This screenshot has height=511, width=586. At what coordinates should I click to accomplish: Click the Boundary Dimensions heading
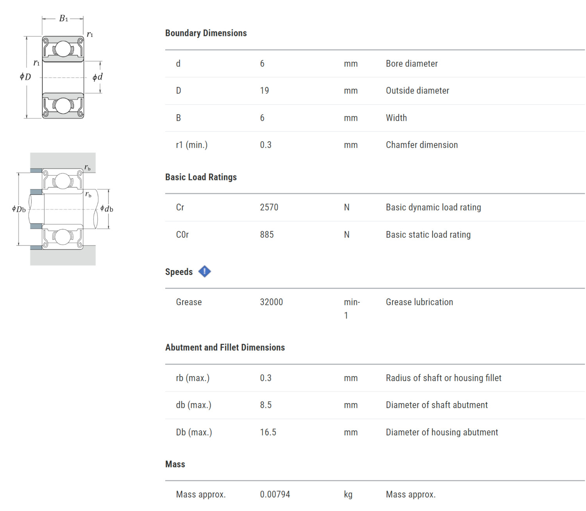coord(206,33)
